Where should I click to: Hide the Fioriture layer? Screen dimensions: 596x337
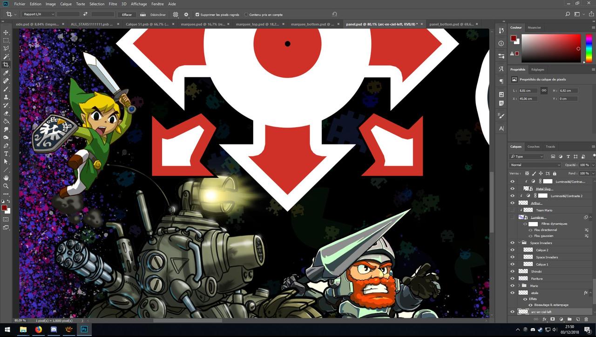513,278
